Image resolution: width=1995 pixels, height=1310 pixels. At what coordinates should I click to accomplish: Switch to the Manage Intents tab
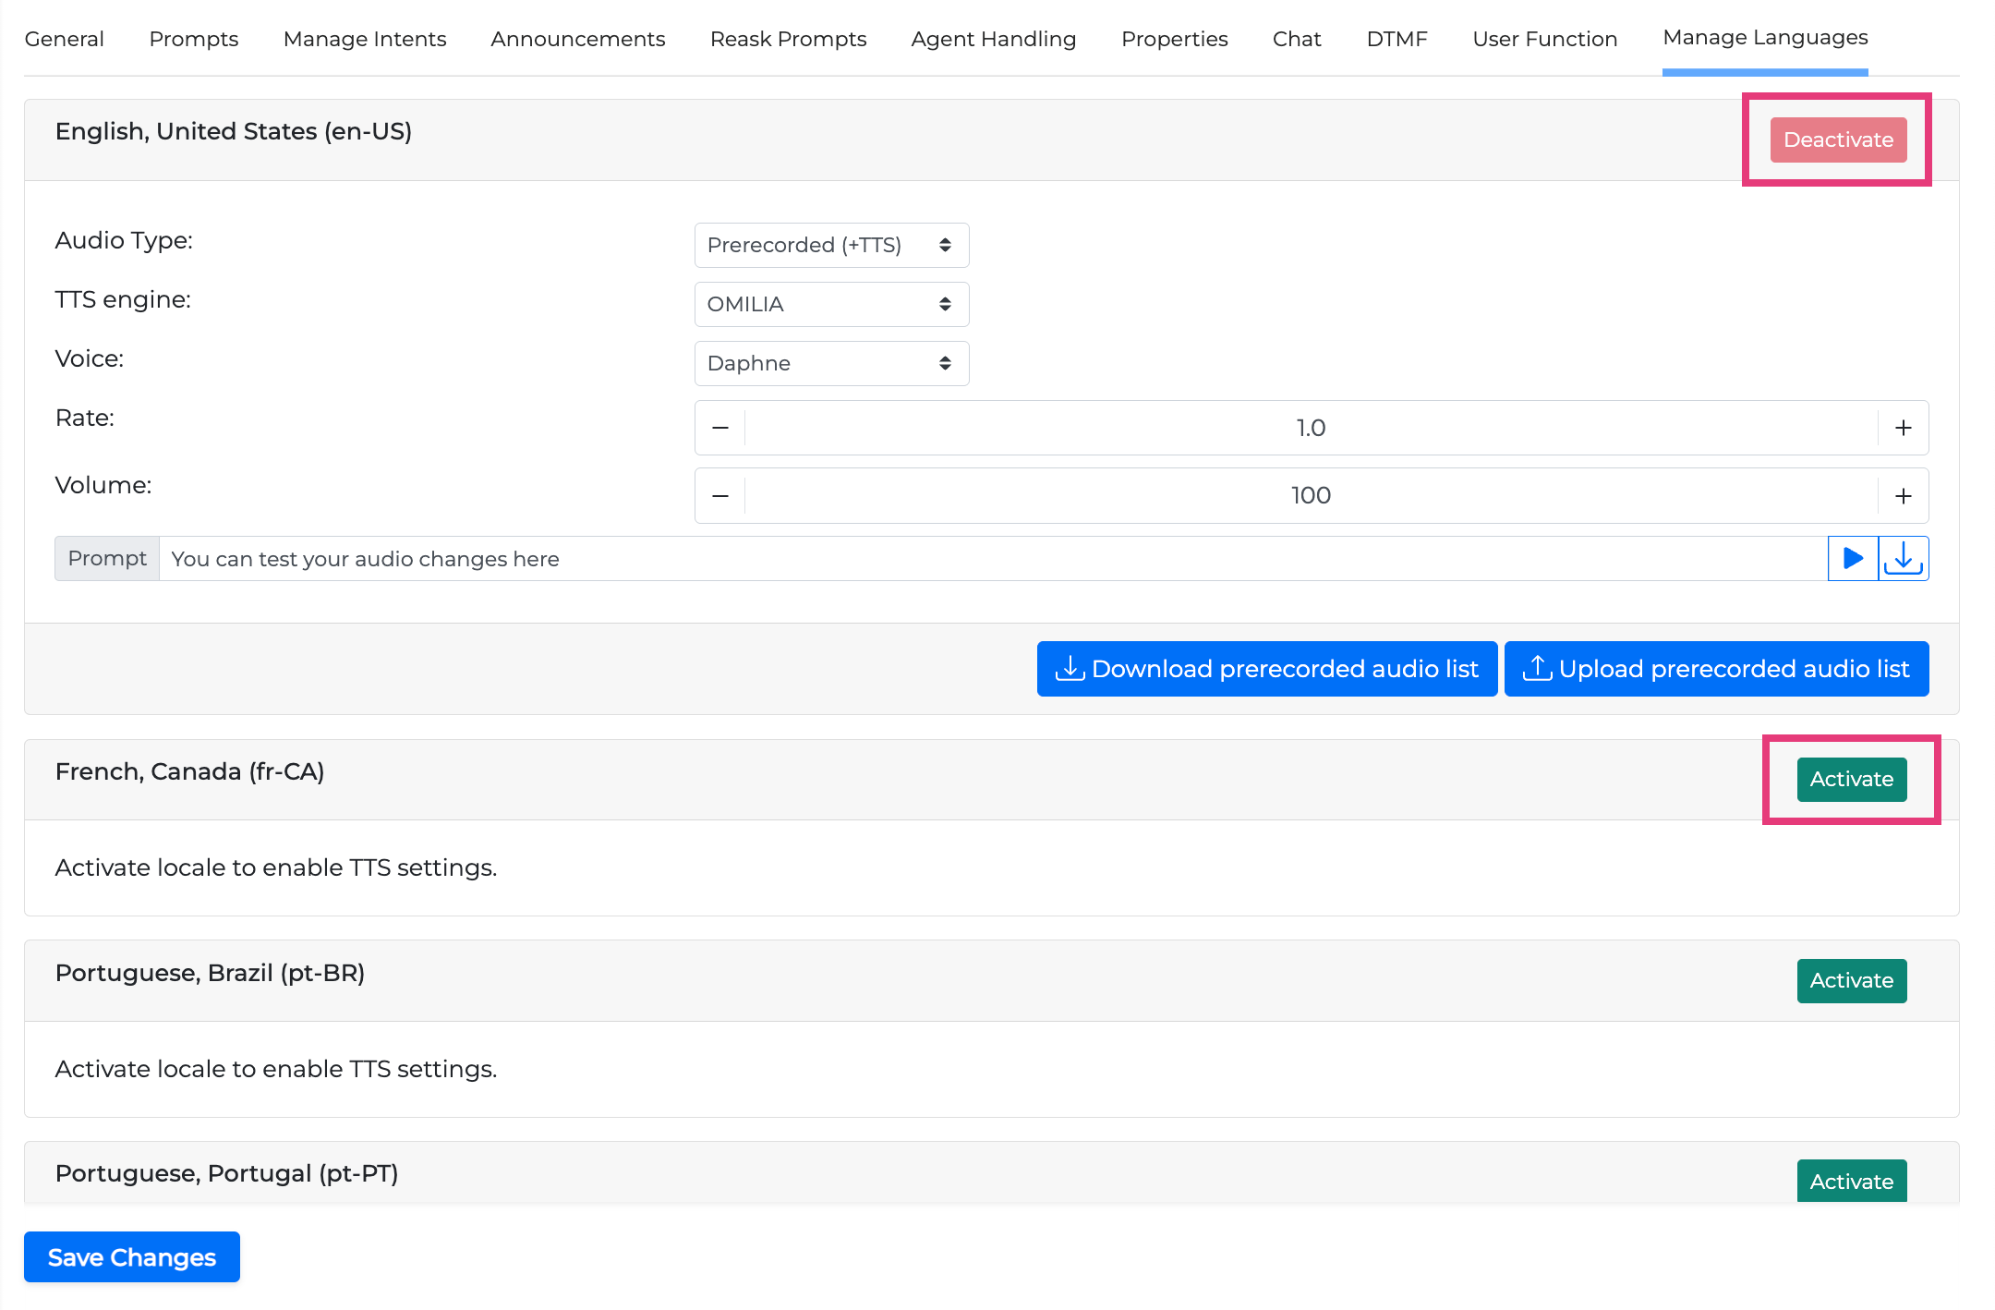(364, 39)
